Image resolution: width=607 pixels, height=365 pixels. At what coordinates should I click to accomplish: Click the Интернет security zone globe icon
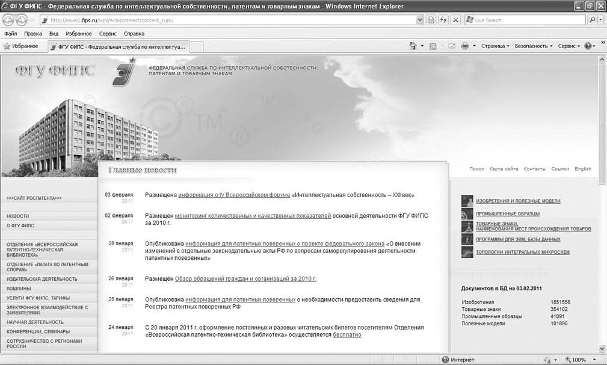pos(445,360)
